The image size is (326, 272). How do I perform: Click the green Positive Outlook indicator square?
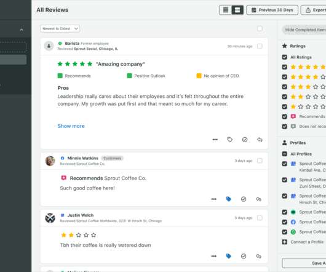pos(129,76)
